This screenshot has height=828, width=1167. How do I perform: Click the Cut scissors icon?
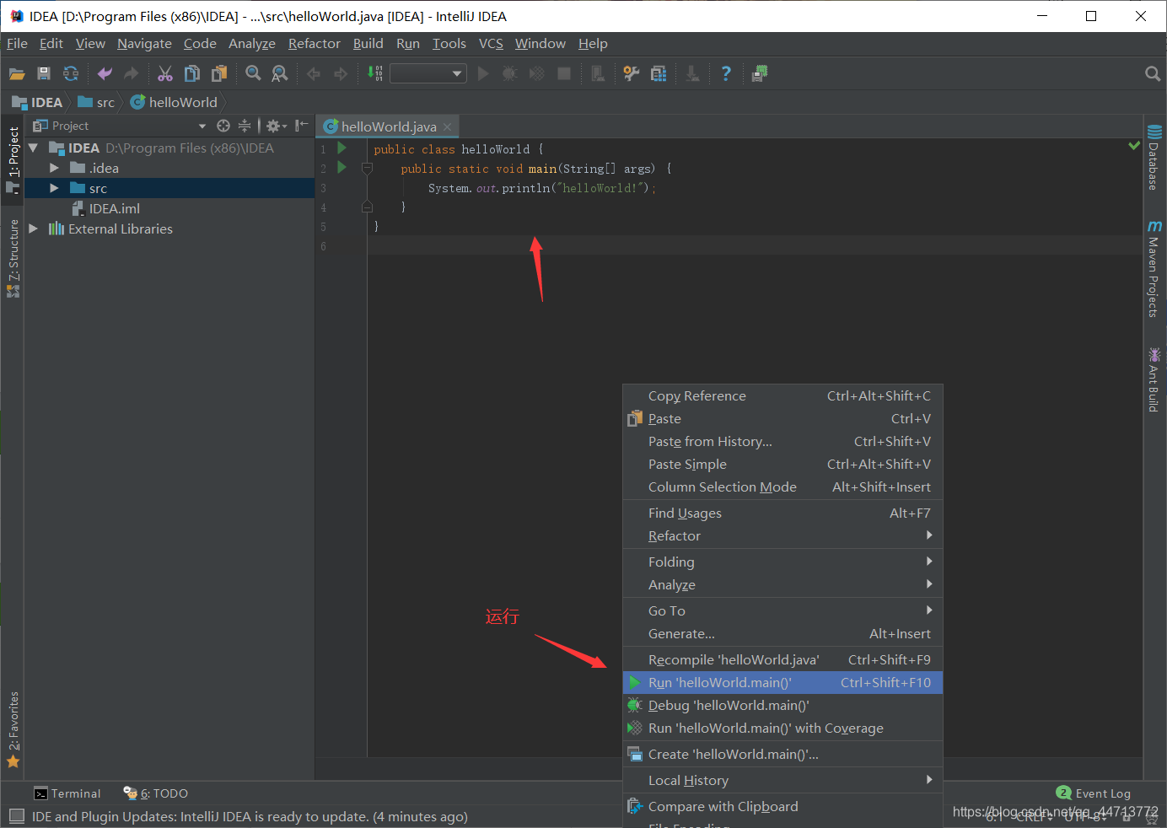tap(165, 74)
